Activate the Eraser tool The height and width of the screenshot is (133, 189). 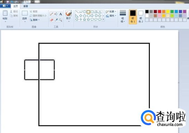(x=52, y=20)
